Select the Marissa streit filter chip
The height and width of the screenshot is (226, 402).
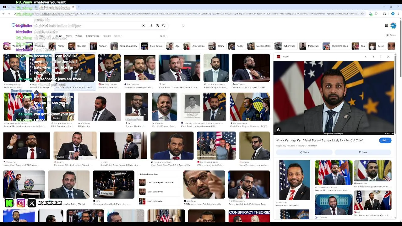click(259, 46)
